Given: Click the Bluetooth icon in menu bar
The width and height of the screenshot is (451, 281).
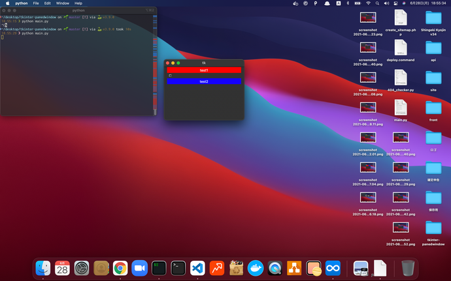Looking at the screenshot, I should pos(348,3).
